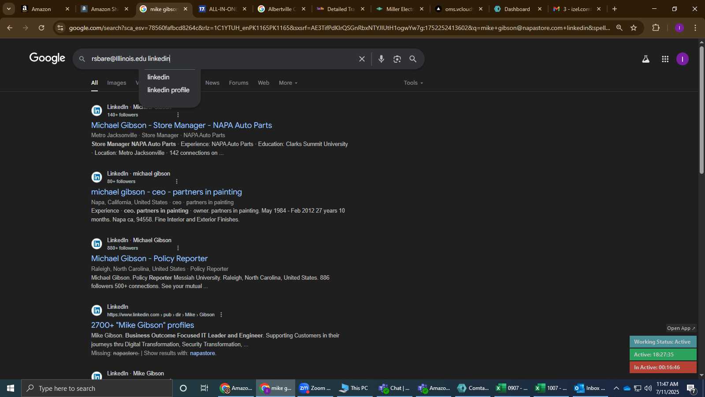Open the Google account avatar
705x397 pixels.
(683, 59)
